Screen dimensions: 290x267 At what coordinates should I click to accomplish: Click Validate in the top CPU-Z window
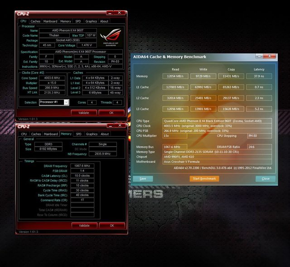tap(84, 113)
